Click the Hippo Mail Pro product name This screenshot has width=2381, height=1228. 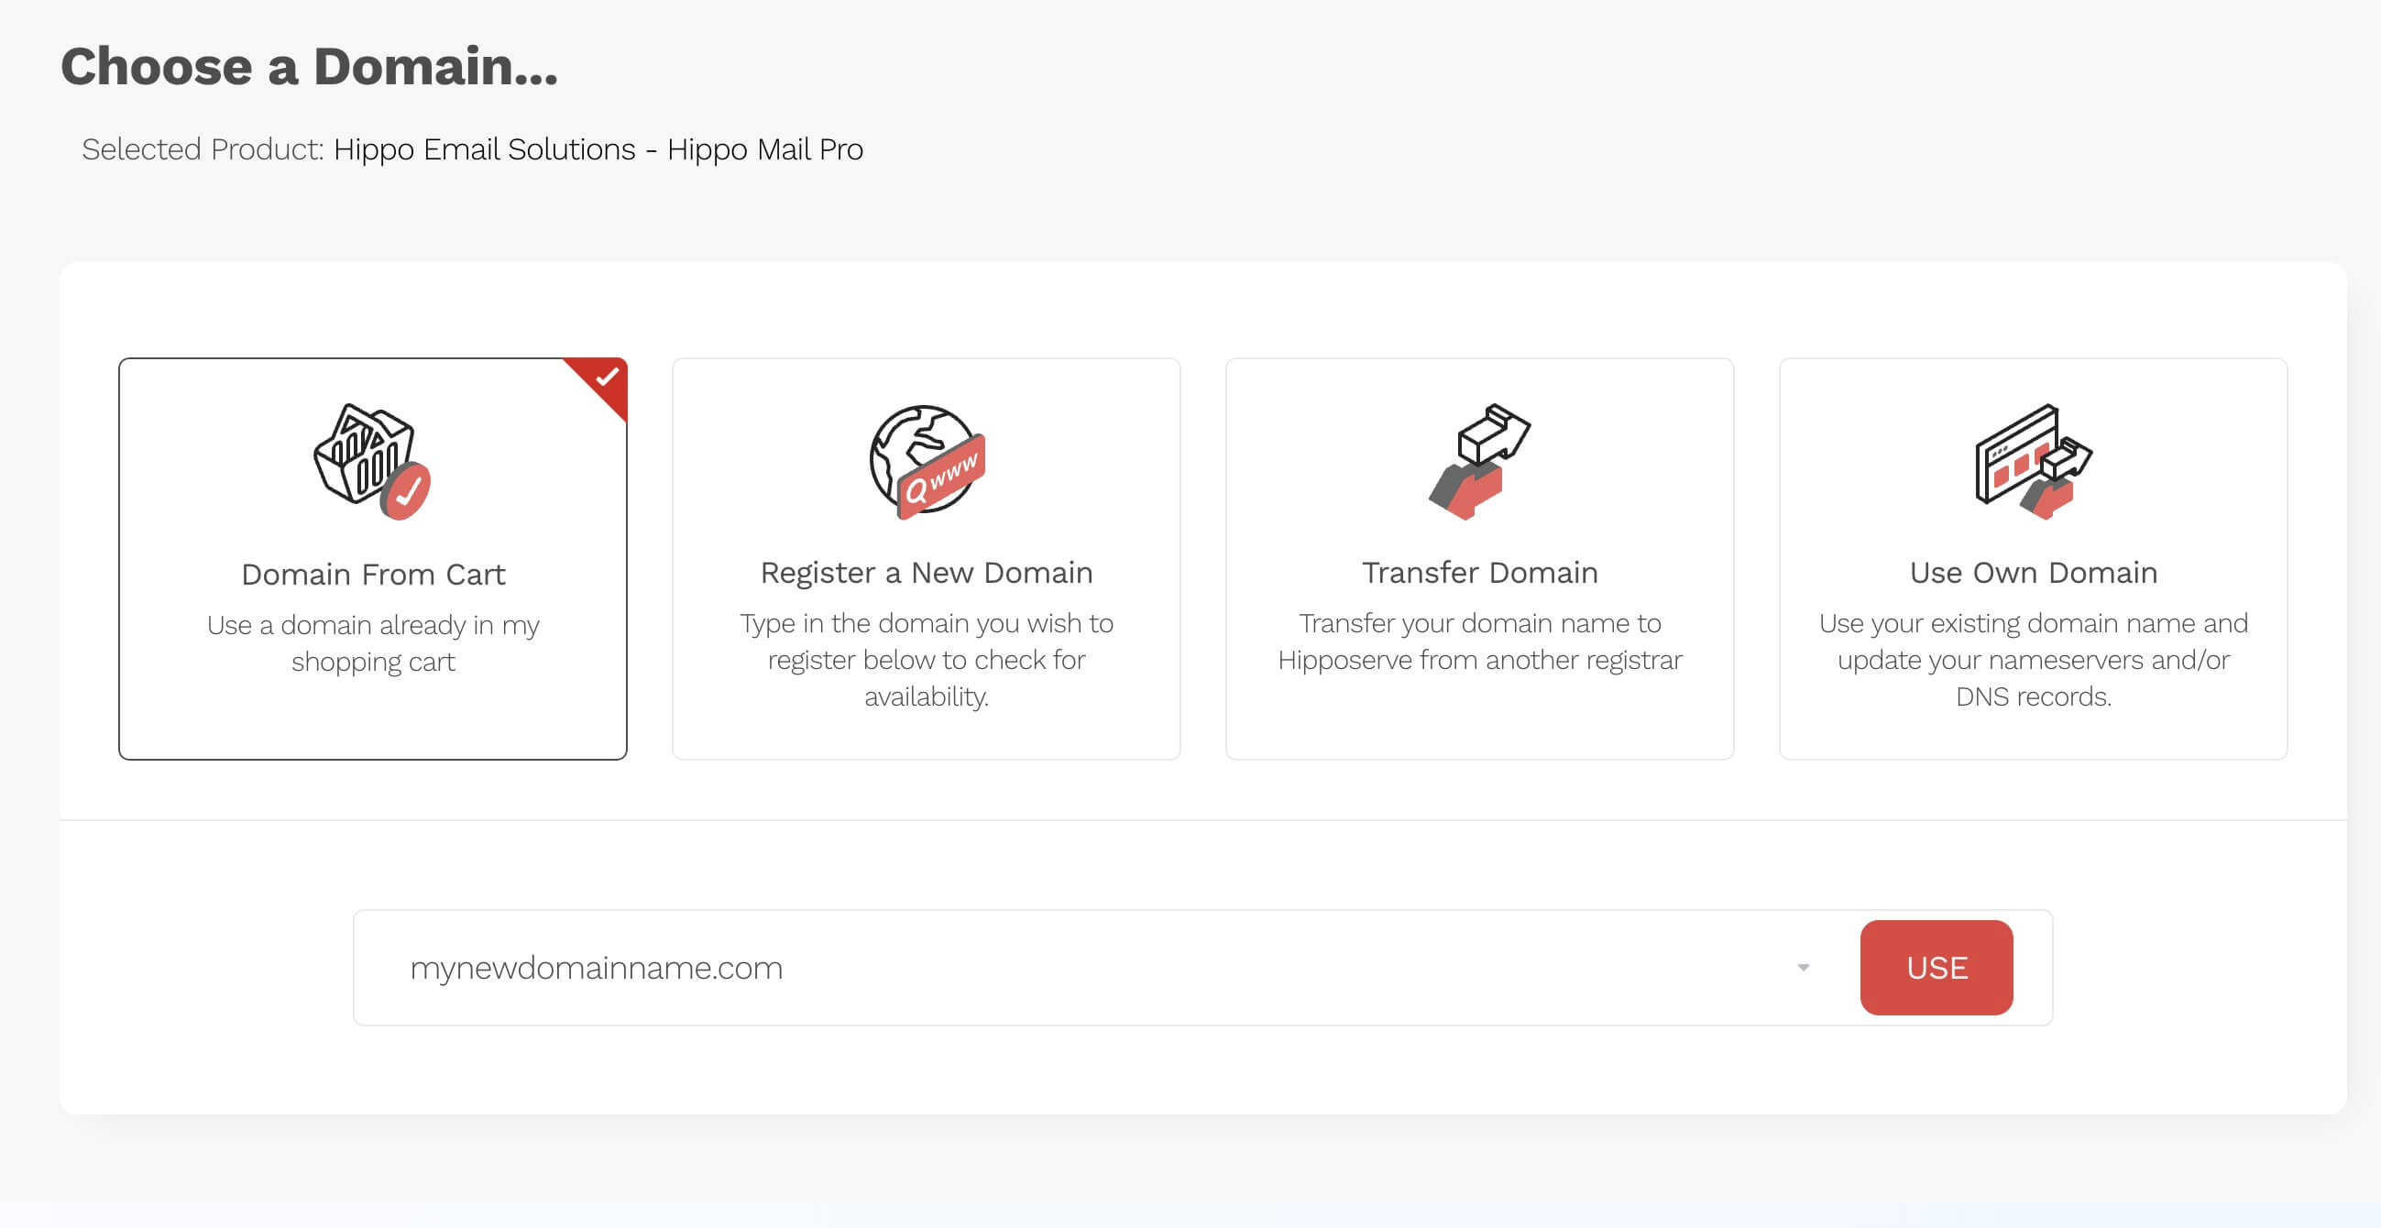point(765,148)
